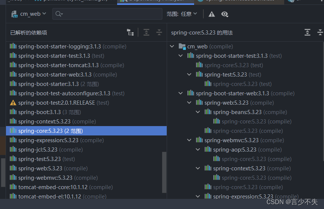This screenshot has width=324, height=209.
Task: Select spring-boot:3.1.3 (3 范围) row
Action: [86, 112]
